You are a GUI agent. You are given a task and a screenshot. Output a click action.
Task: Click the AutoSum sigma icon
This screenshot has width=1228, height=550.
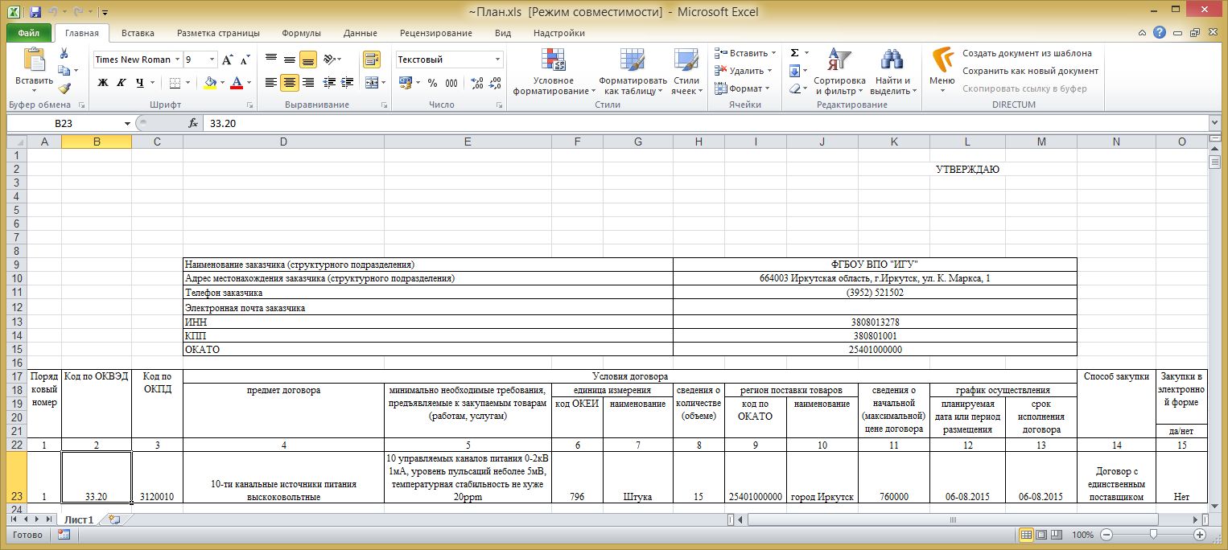point(794,53)
